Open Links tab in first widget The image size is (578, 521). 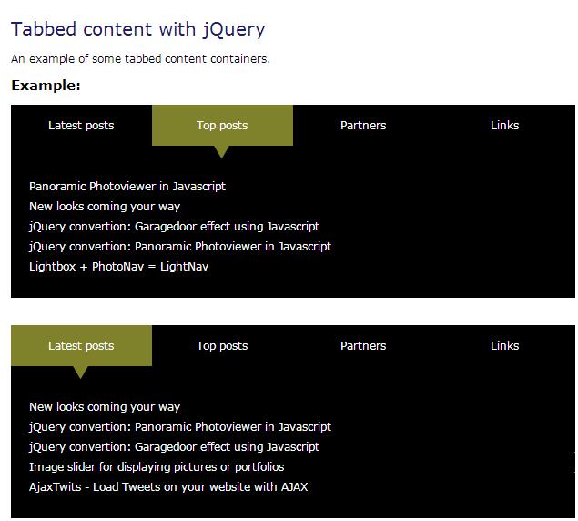(504, 125)
